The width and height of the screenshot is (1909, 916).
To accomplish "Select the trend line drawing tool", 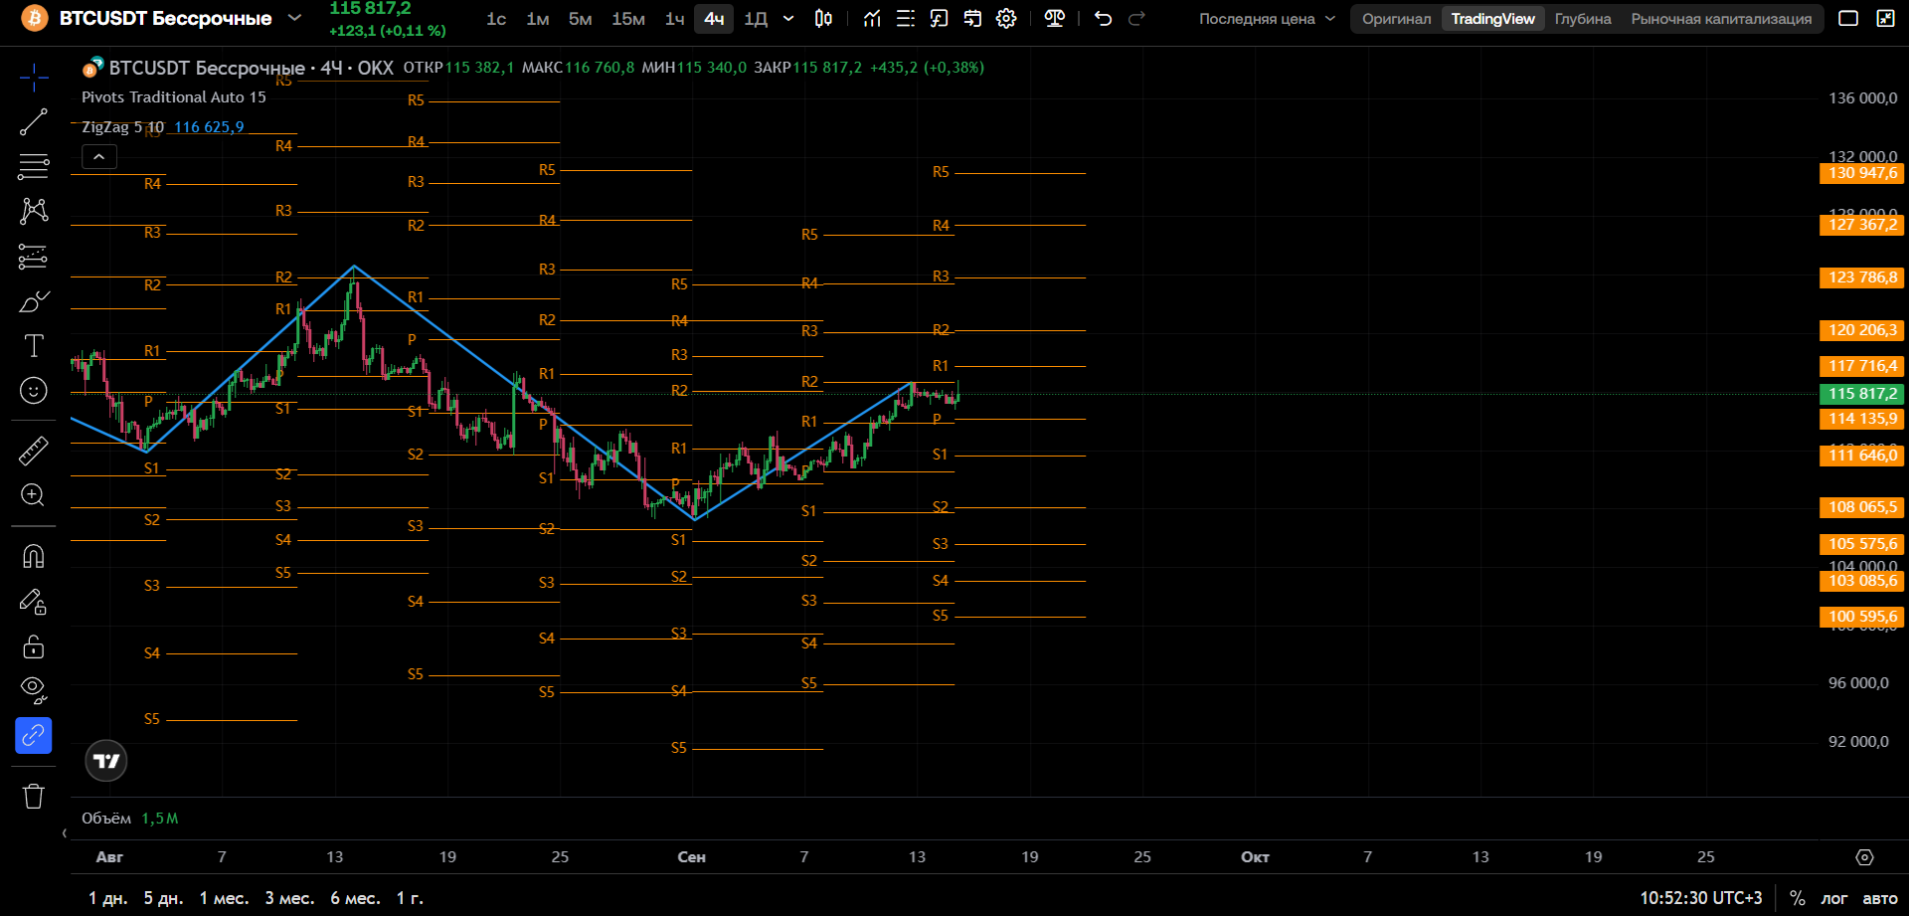I will coord(34,121).
